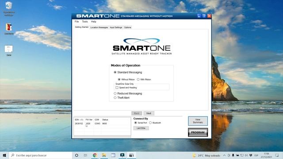Click the PROGRAM button
This screenshot has height=159, width=283.
[198, 132]
